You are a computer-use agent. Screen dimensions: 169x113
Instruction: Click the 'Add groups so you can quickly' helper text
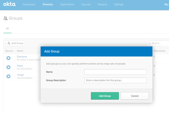86,64
